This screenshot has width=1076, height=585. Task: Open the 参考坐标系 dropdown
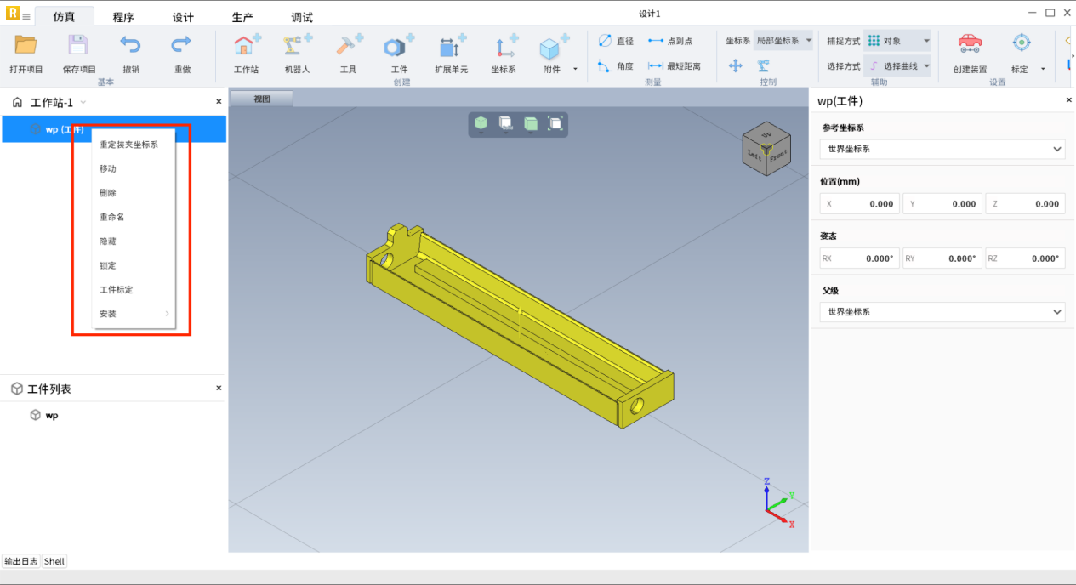942,149
